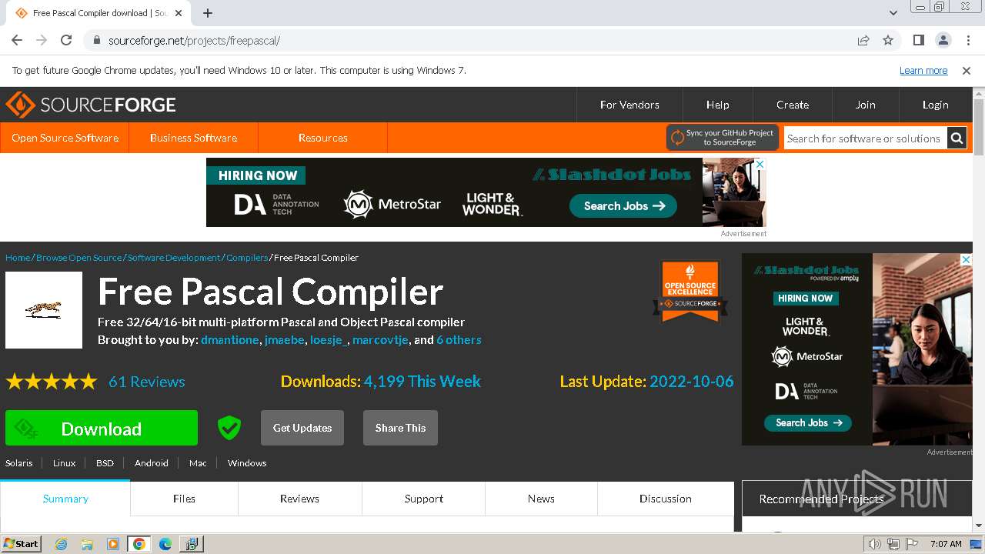This screenshot has height=554, width=985.
Task: Click the search magnifier button
Action: [957, 138]
